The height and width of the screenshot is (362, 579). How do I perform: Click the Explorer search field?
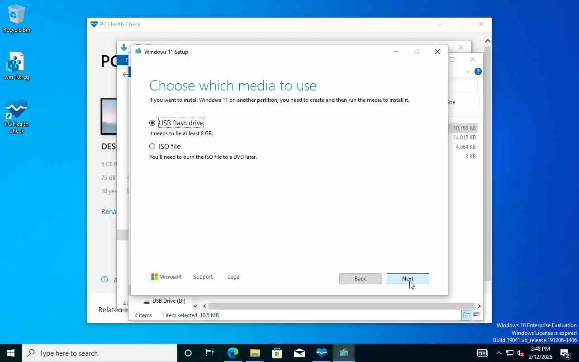tap(463, 86)
